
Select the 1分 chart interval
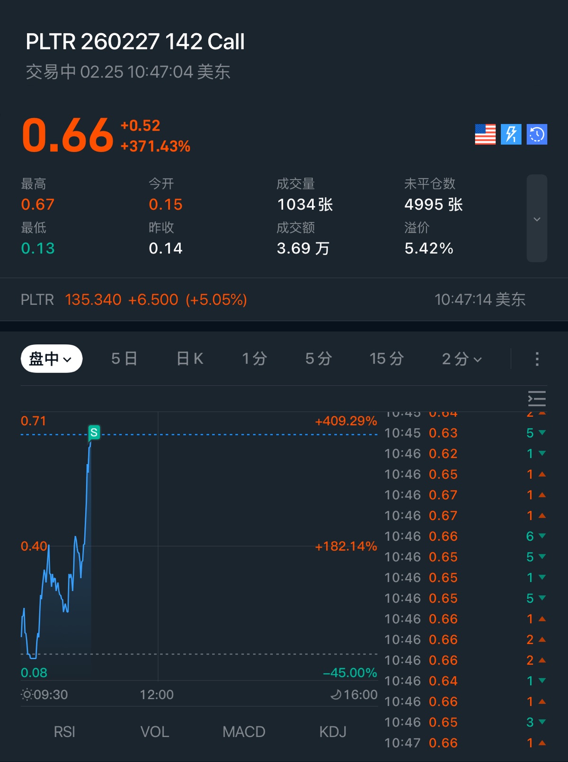tap(254, 359)
